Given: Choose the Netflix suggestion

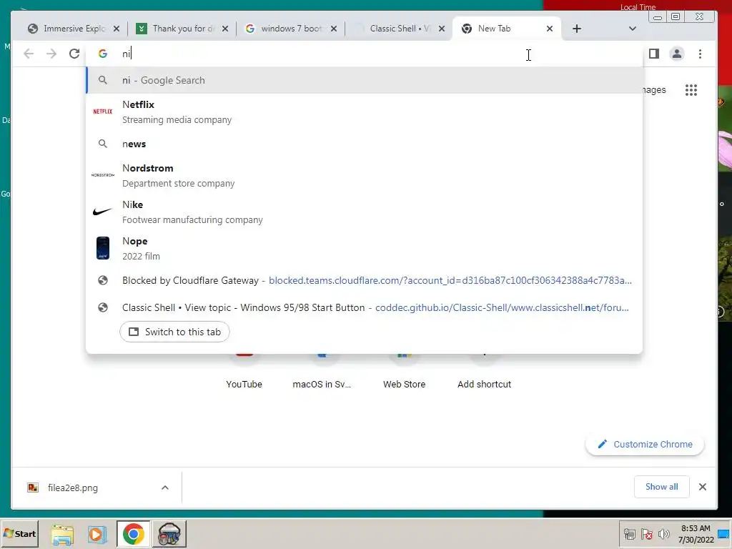Looking at the screenshot, I should (364, 112).
